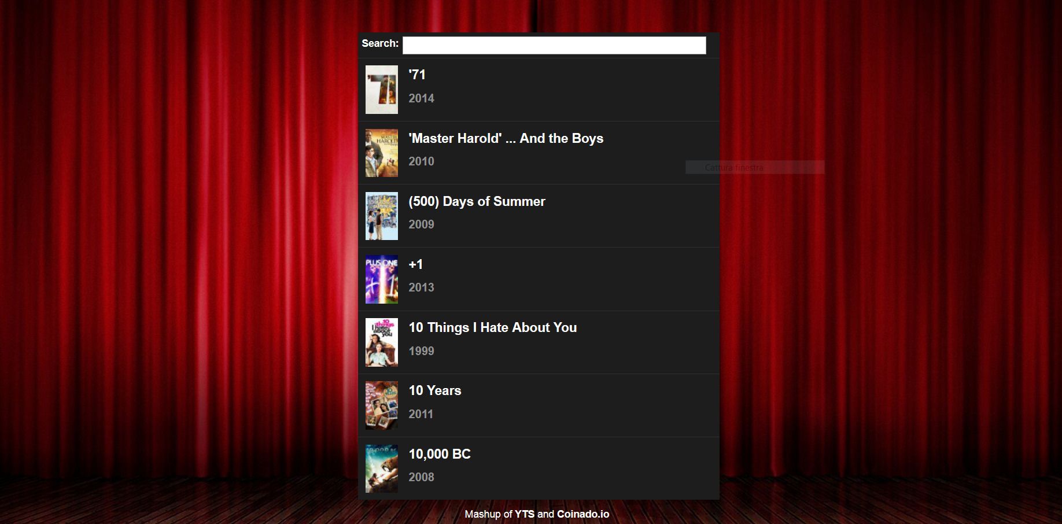Click the 10 Years movie poster
Screen dimensions: 1062x524
[x=381, y=405]
